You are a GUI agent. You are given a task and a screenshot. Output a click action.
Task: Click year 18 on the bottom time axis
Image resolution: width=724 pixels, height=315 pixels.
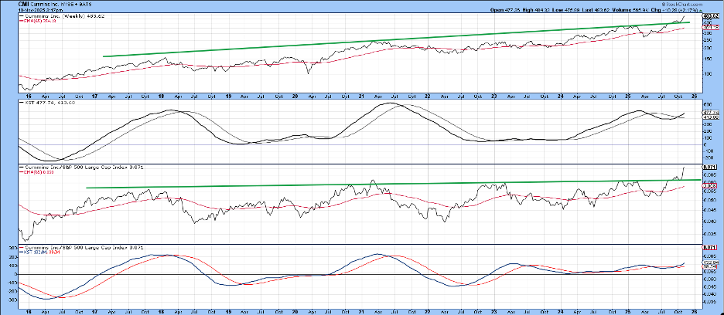click(160, 310)
